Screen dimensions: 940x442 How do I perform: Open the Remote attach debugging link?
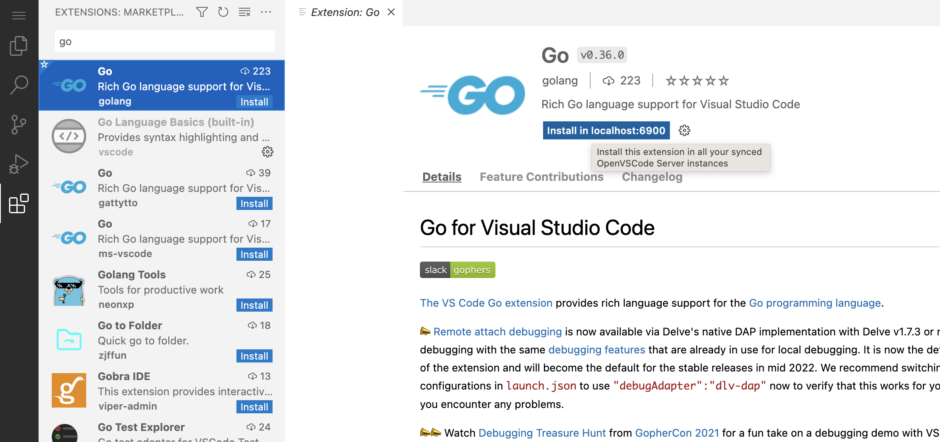pos(498,332)
